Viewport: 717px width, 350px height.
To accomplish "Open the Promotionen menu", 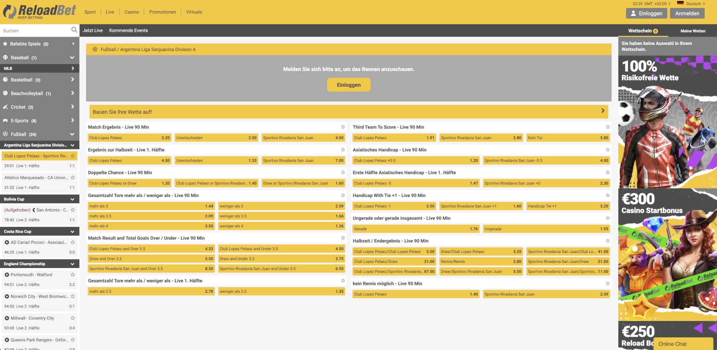I will (163, 12).
